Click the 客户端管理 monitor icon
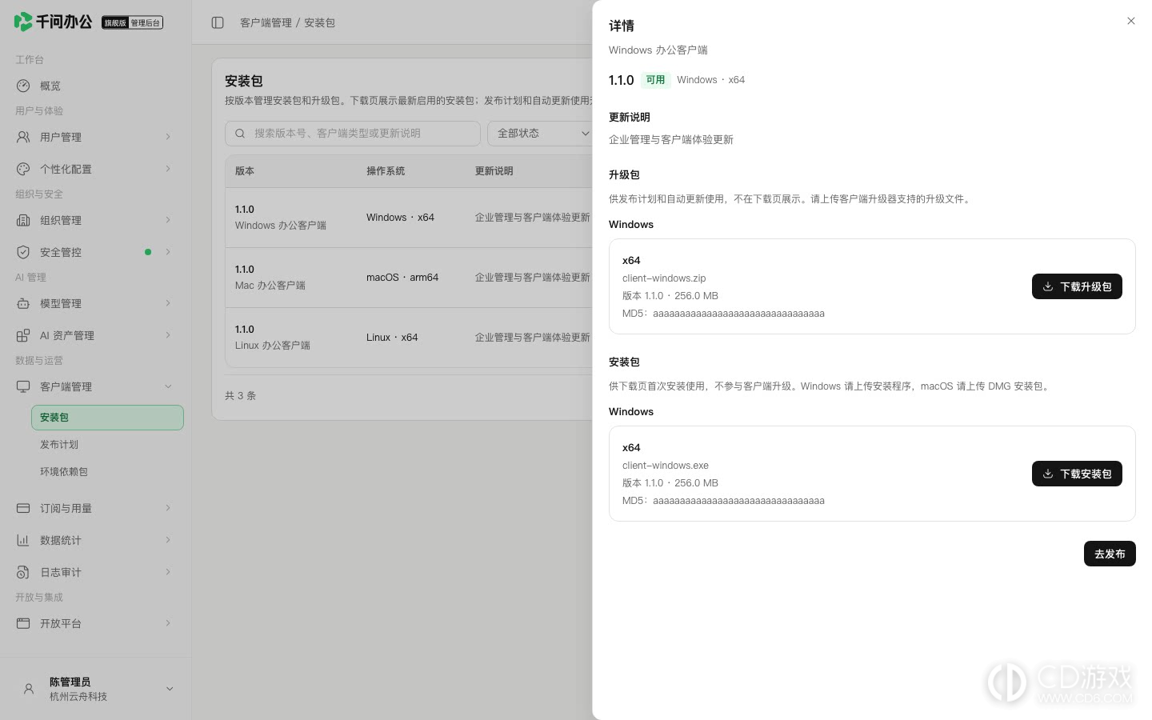Screen dimensions: 1152x720 click(23, 386)
